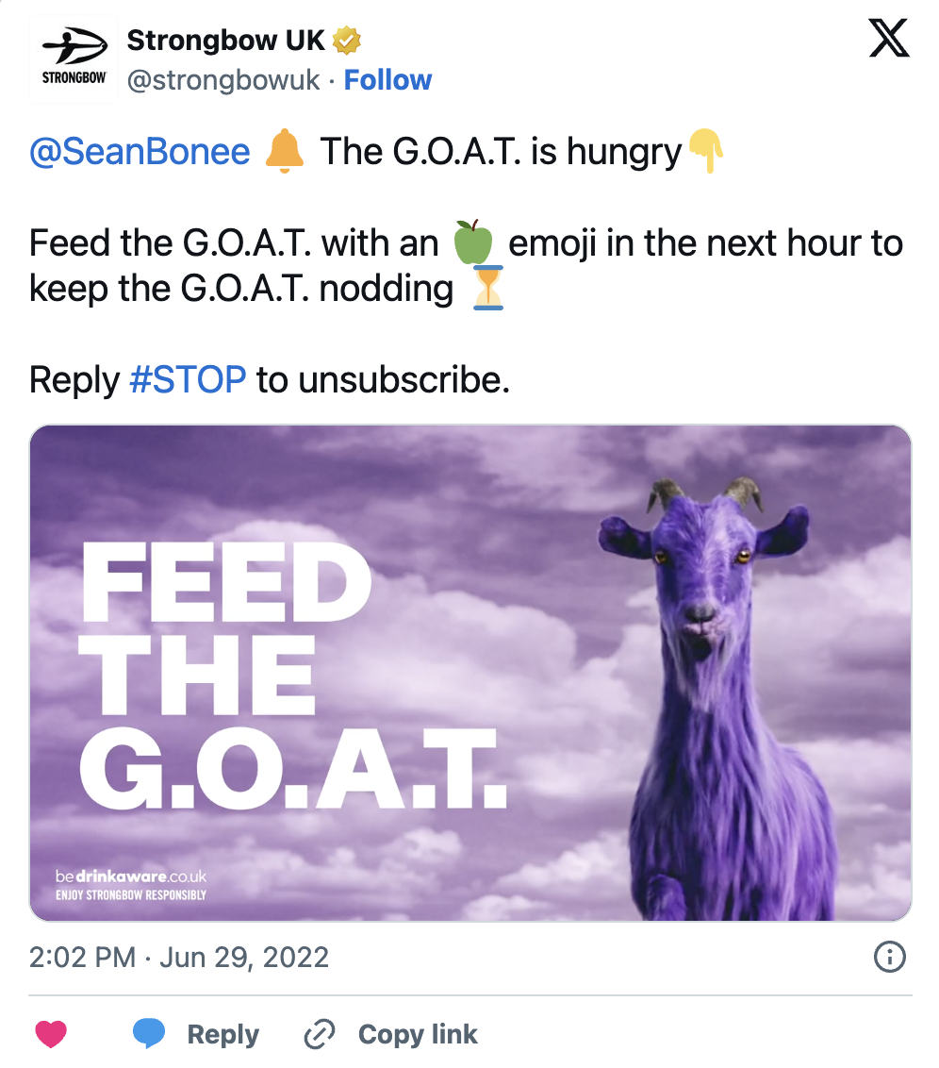
Task: Follow the Strongbow UK account
Action: click(x=387, y=79)
